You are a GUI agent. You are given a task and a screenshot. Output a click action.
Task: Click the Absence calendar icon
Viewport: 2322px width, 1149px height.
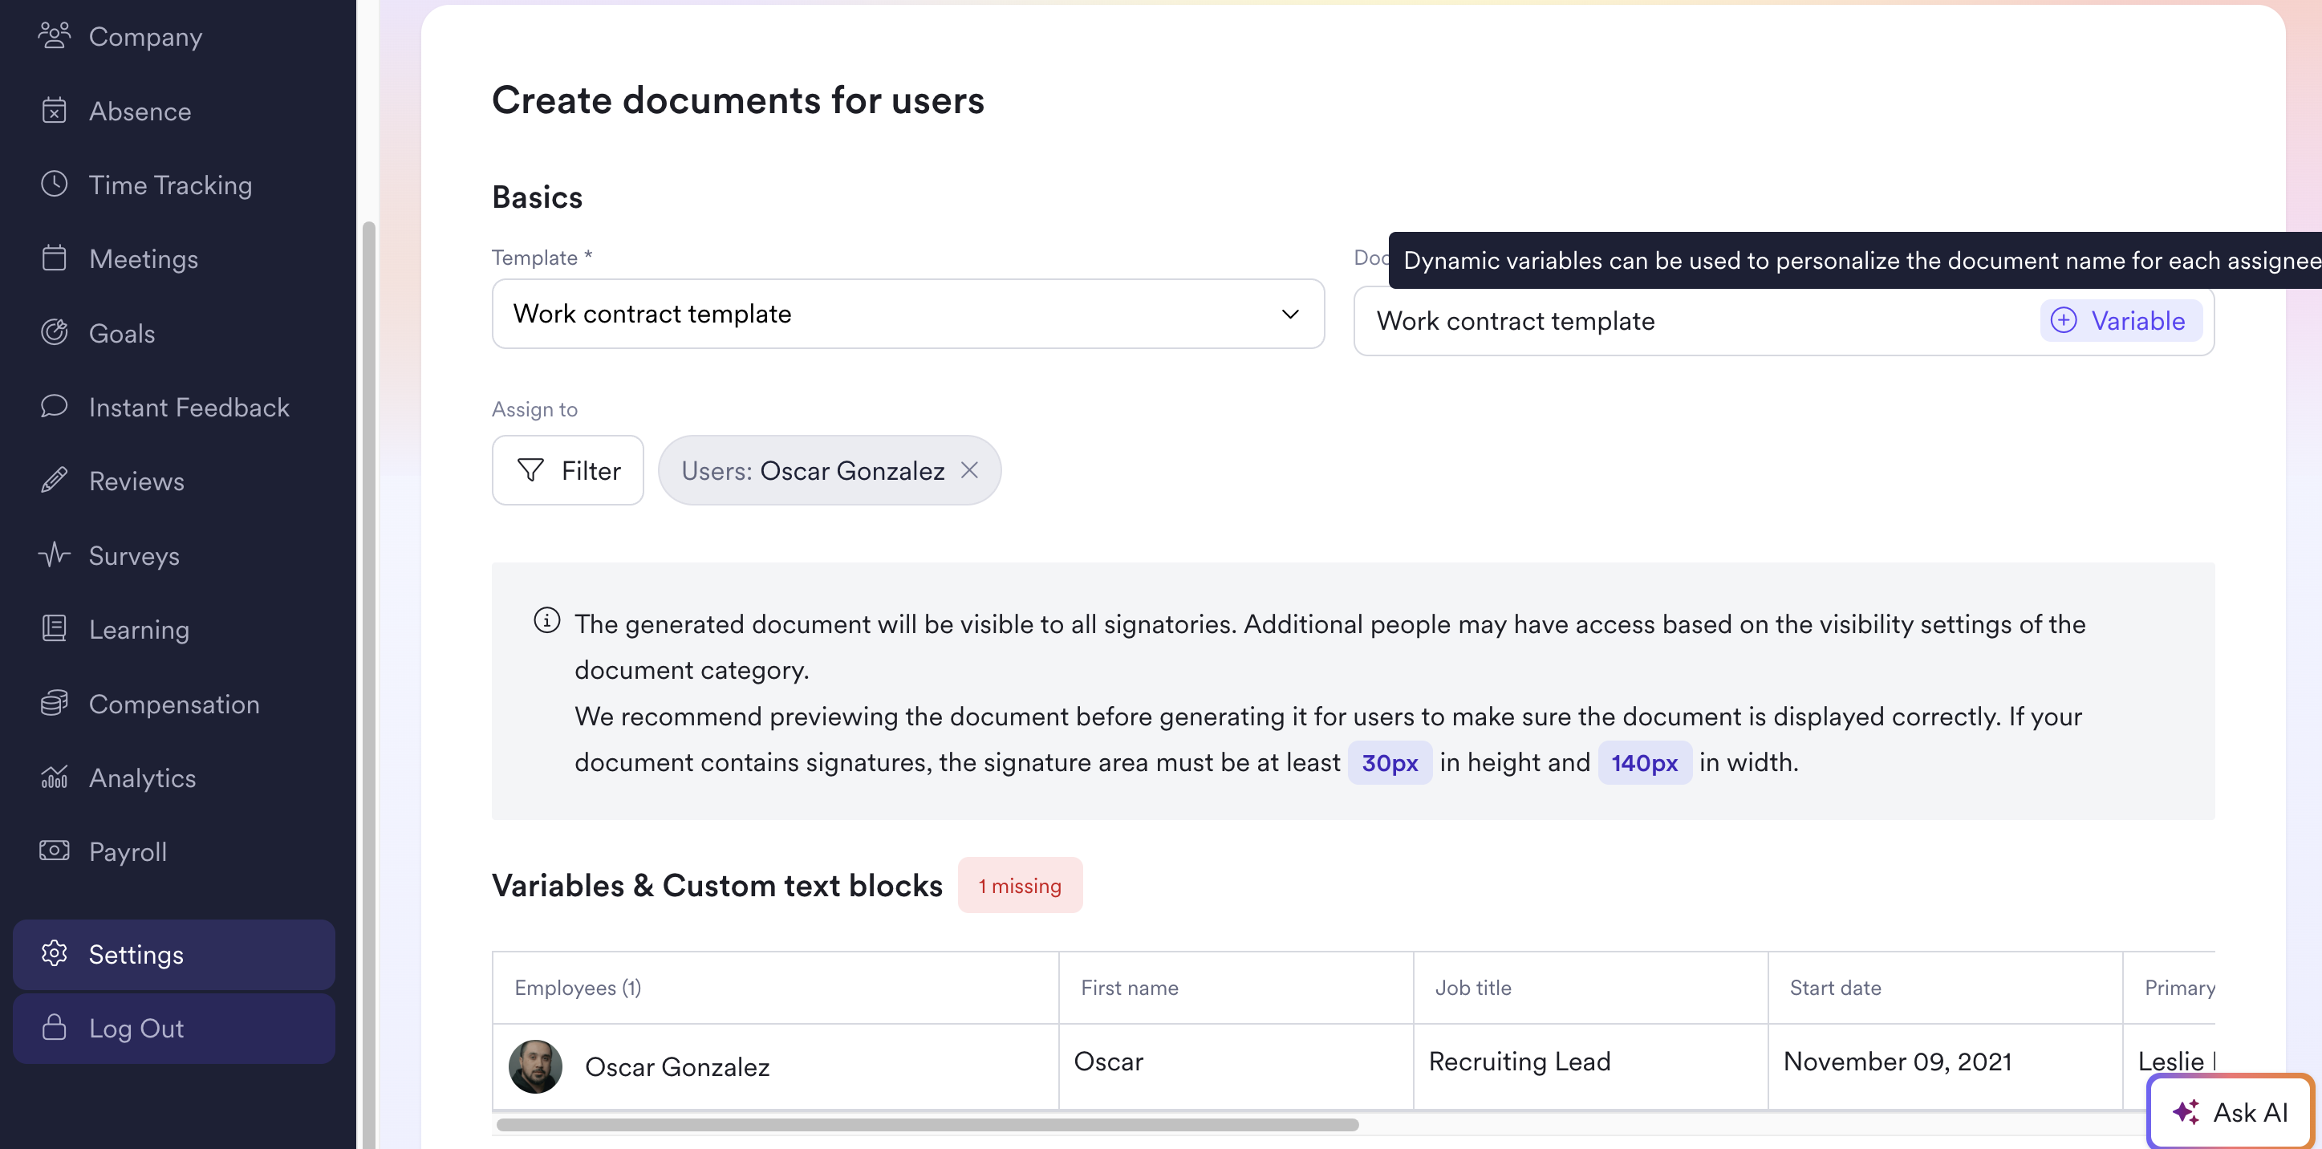[x=54, y=111]
